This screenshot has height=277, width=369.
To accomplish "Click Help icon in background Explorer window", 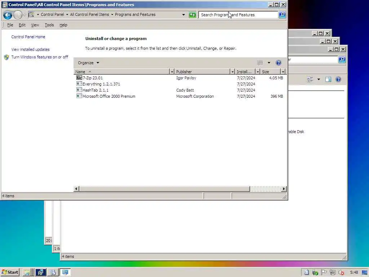I will click(338, 79).
